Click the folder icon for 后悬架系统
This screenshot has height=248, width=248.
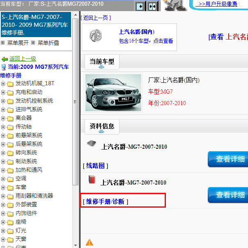(10, 144)
